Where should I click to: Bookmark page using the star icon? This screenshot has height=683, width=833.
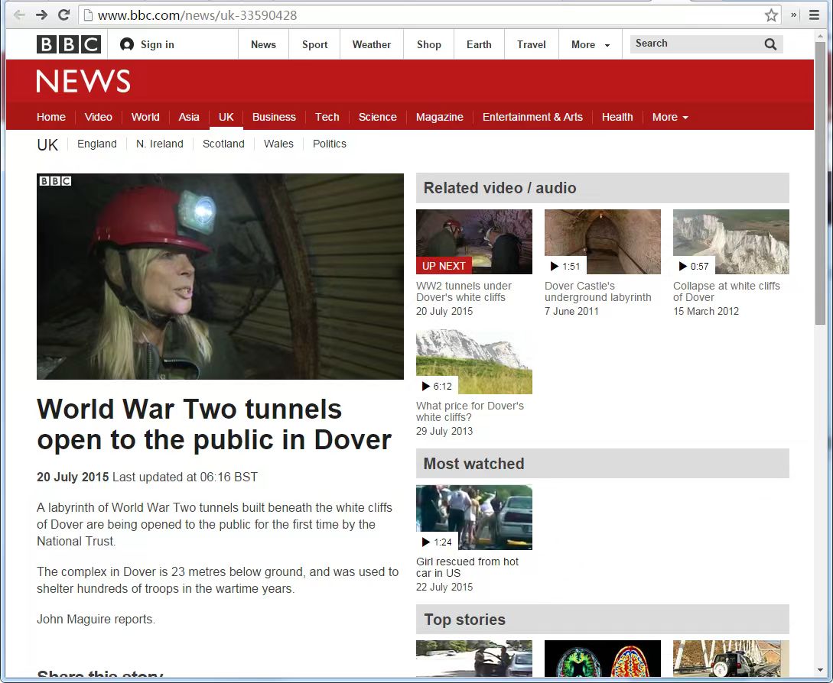coord(771,15)
